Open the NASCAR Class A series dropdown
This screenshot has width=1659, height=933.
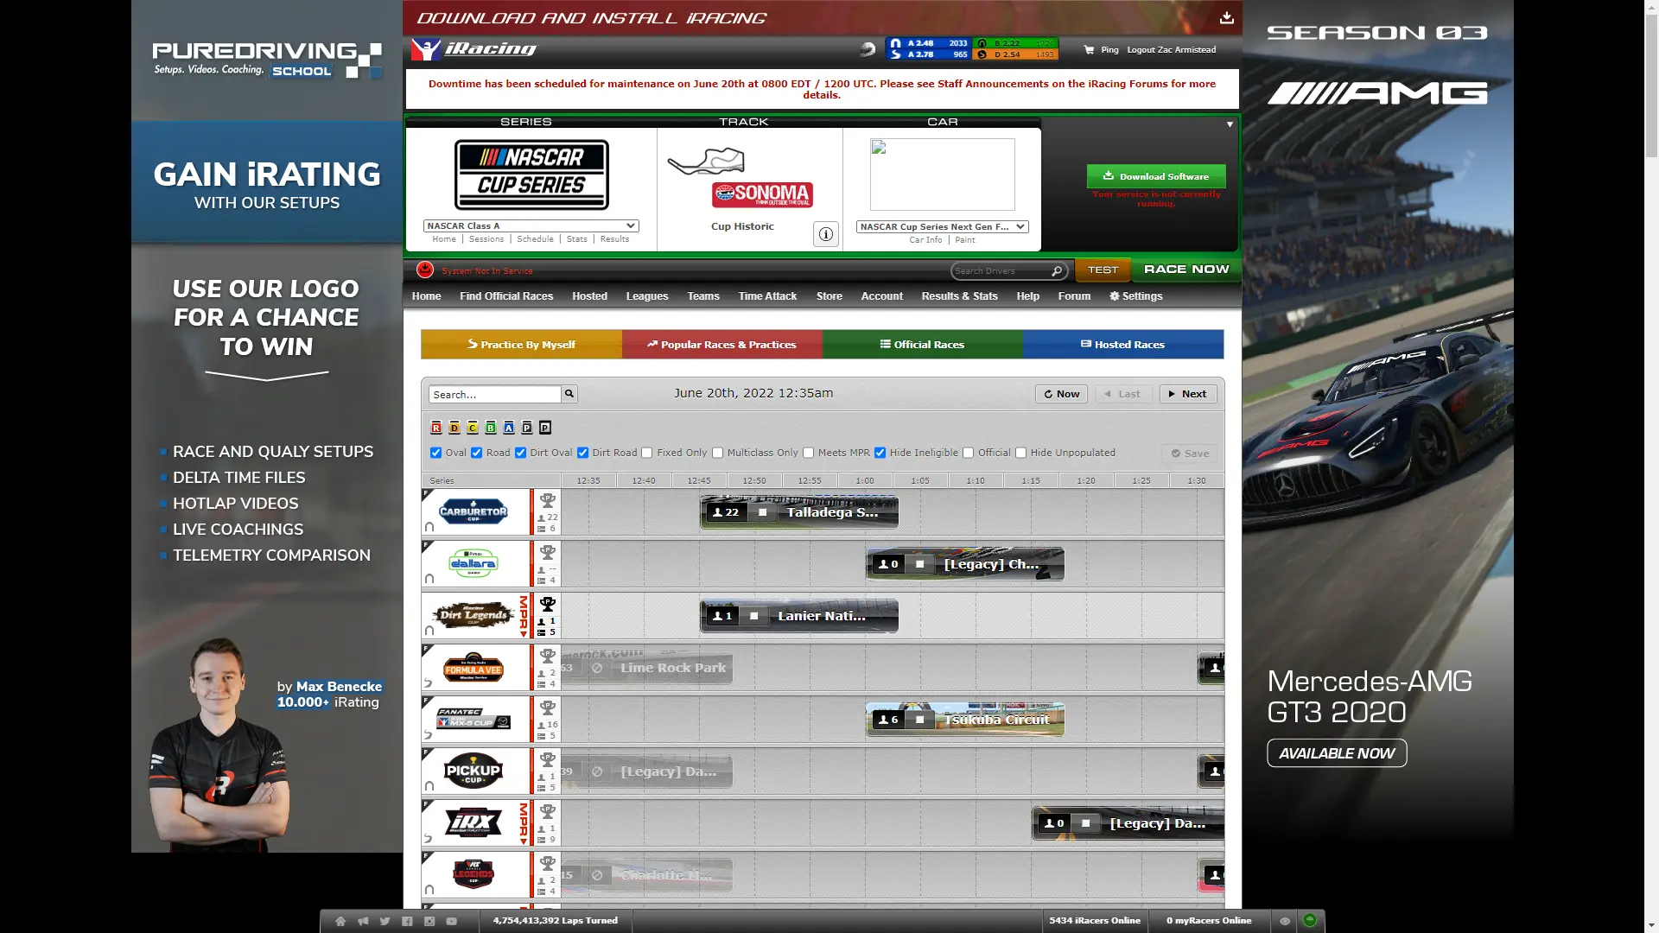click(x=531, y=225)
